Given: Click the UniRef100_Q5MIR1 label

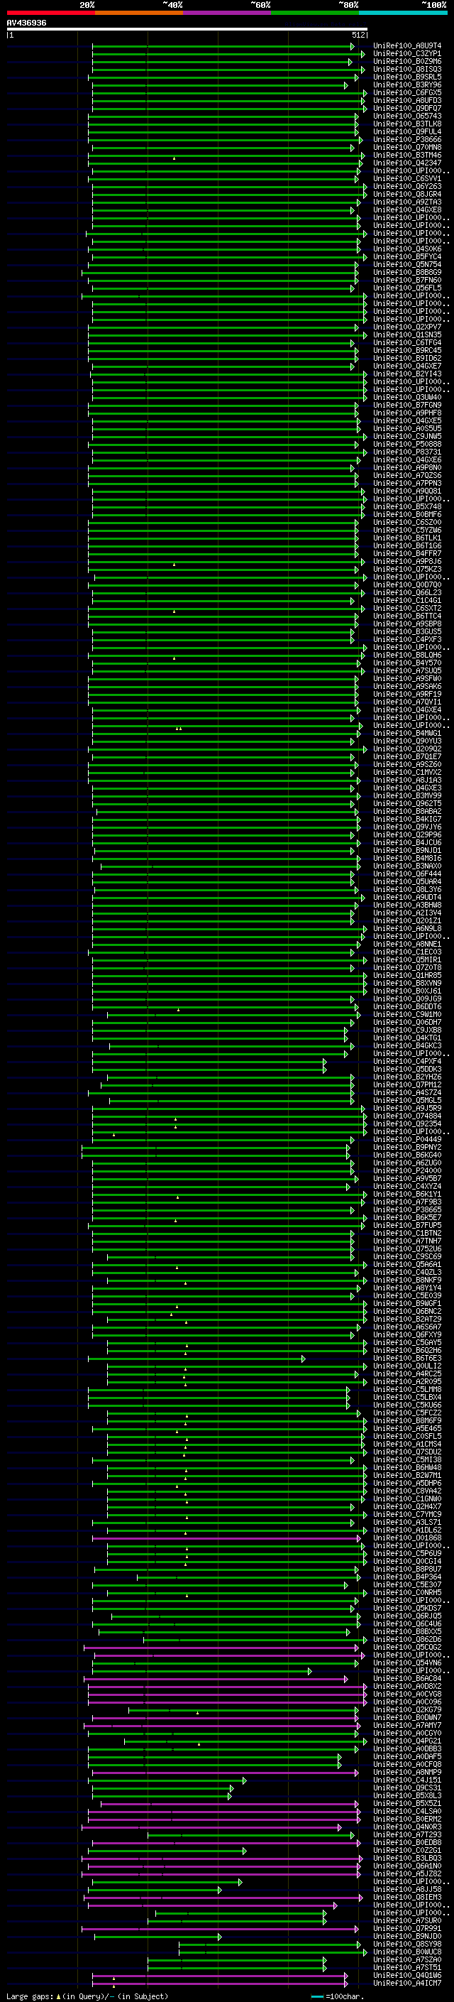Looking at the screenshot, I should [407, 960].
